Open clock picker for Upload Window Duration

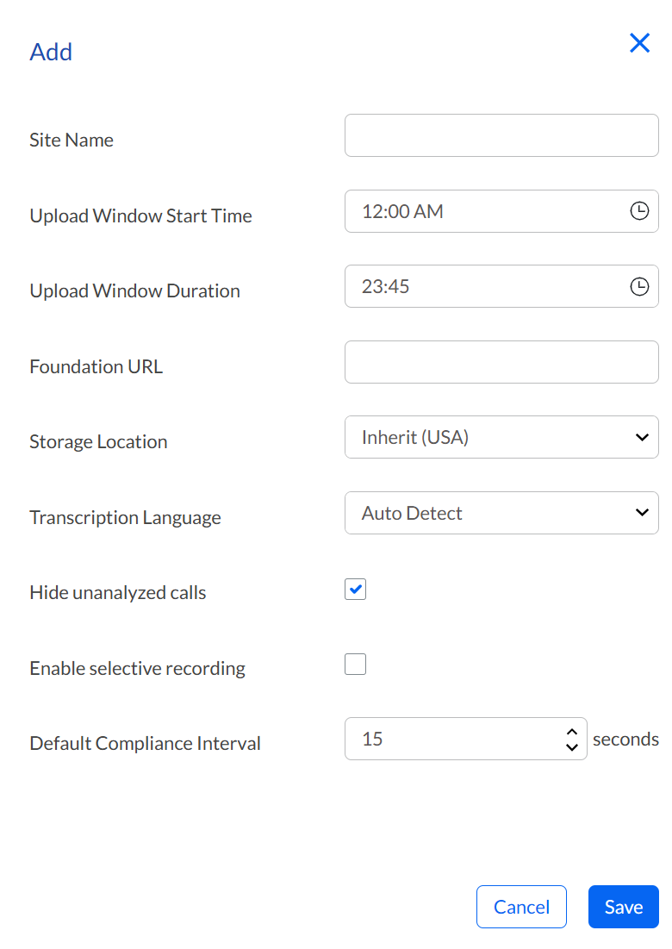[x=639, y=286]
